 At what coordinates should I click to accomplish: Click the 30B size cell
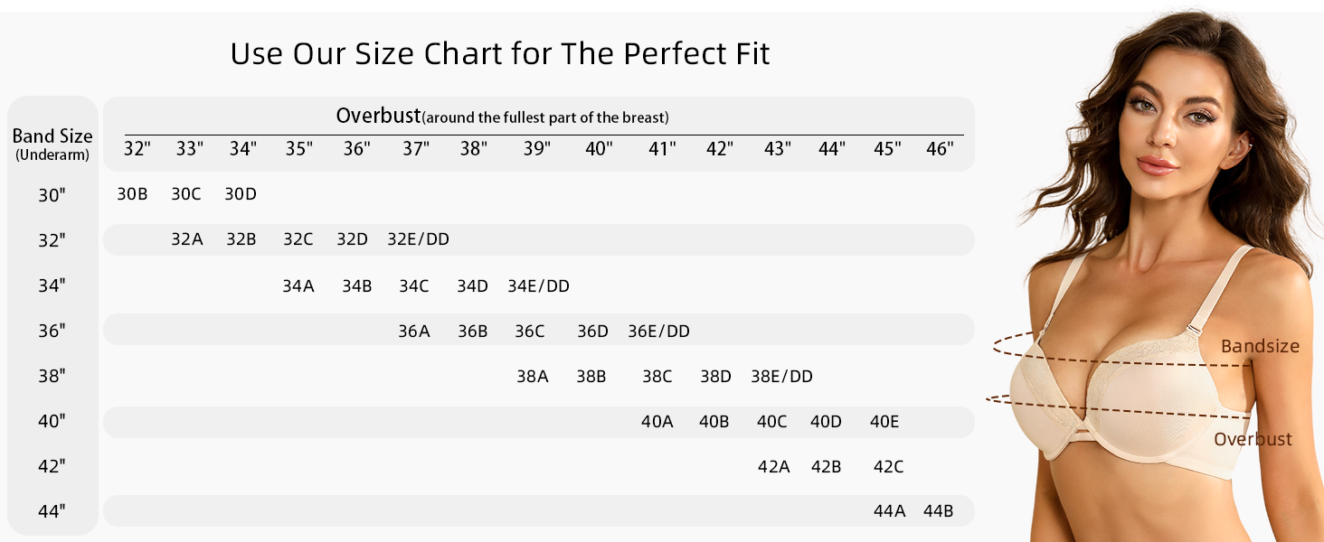[132, 193]
